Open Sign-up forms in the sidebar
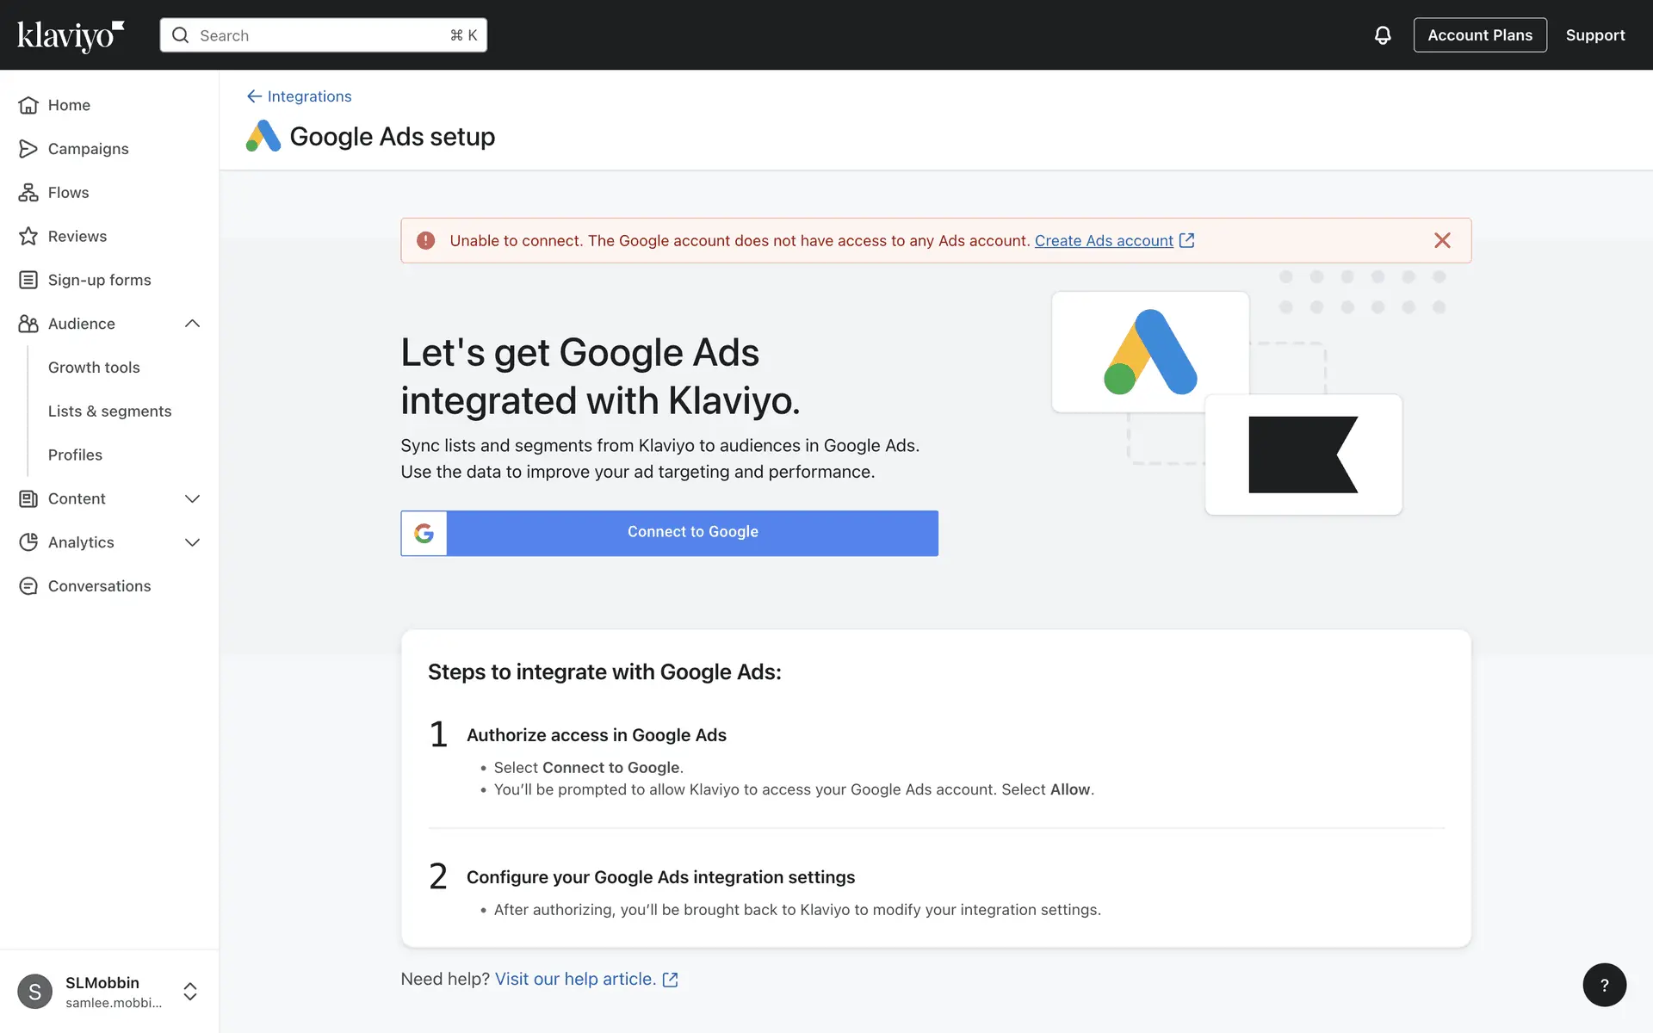 click(x=99, y=280)
